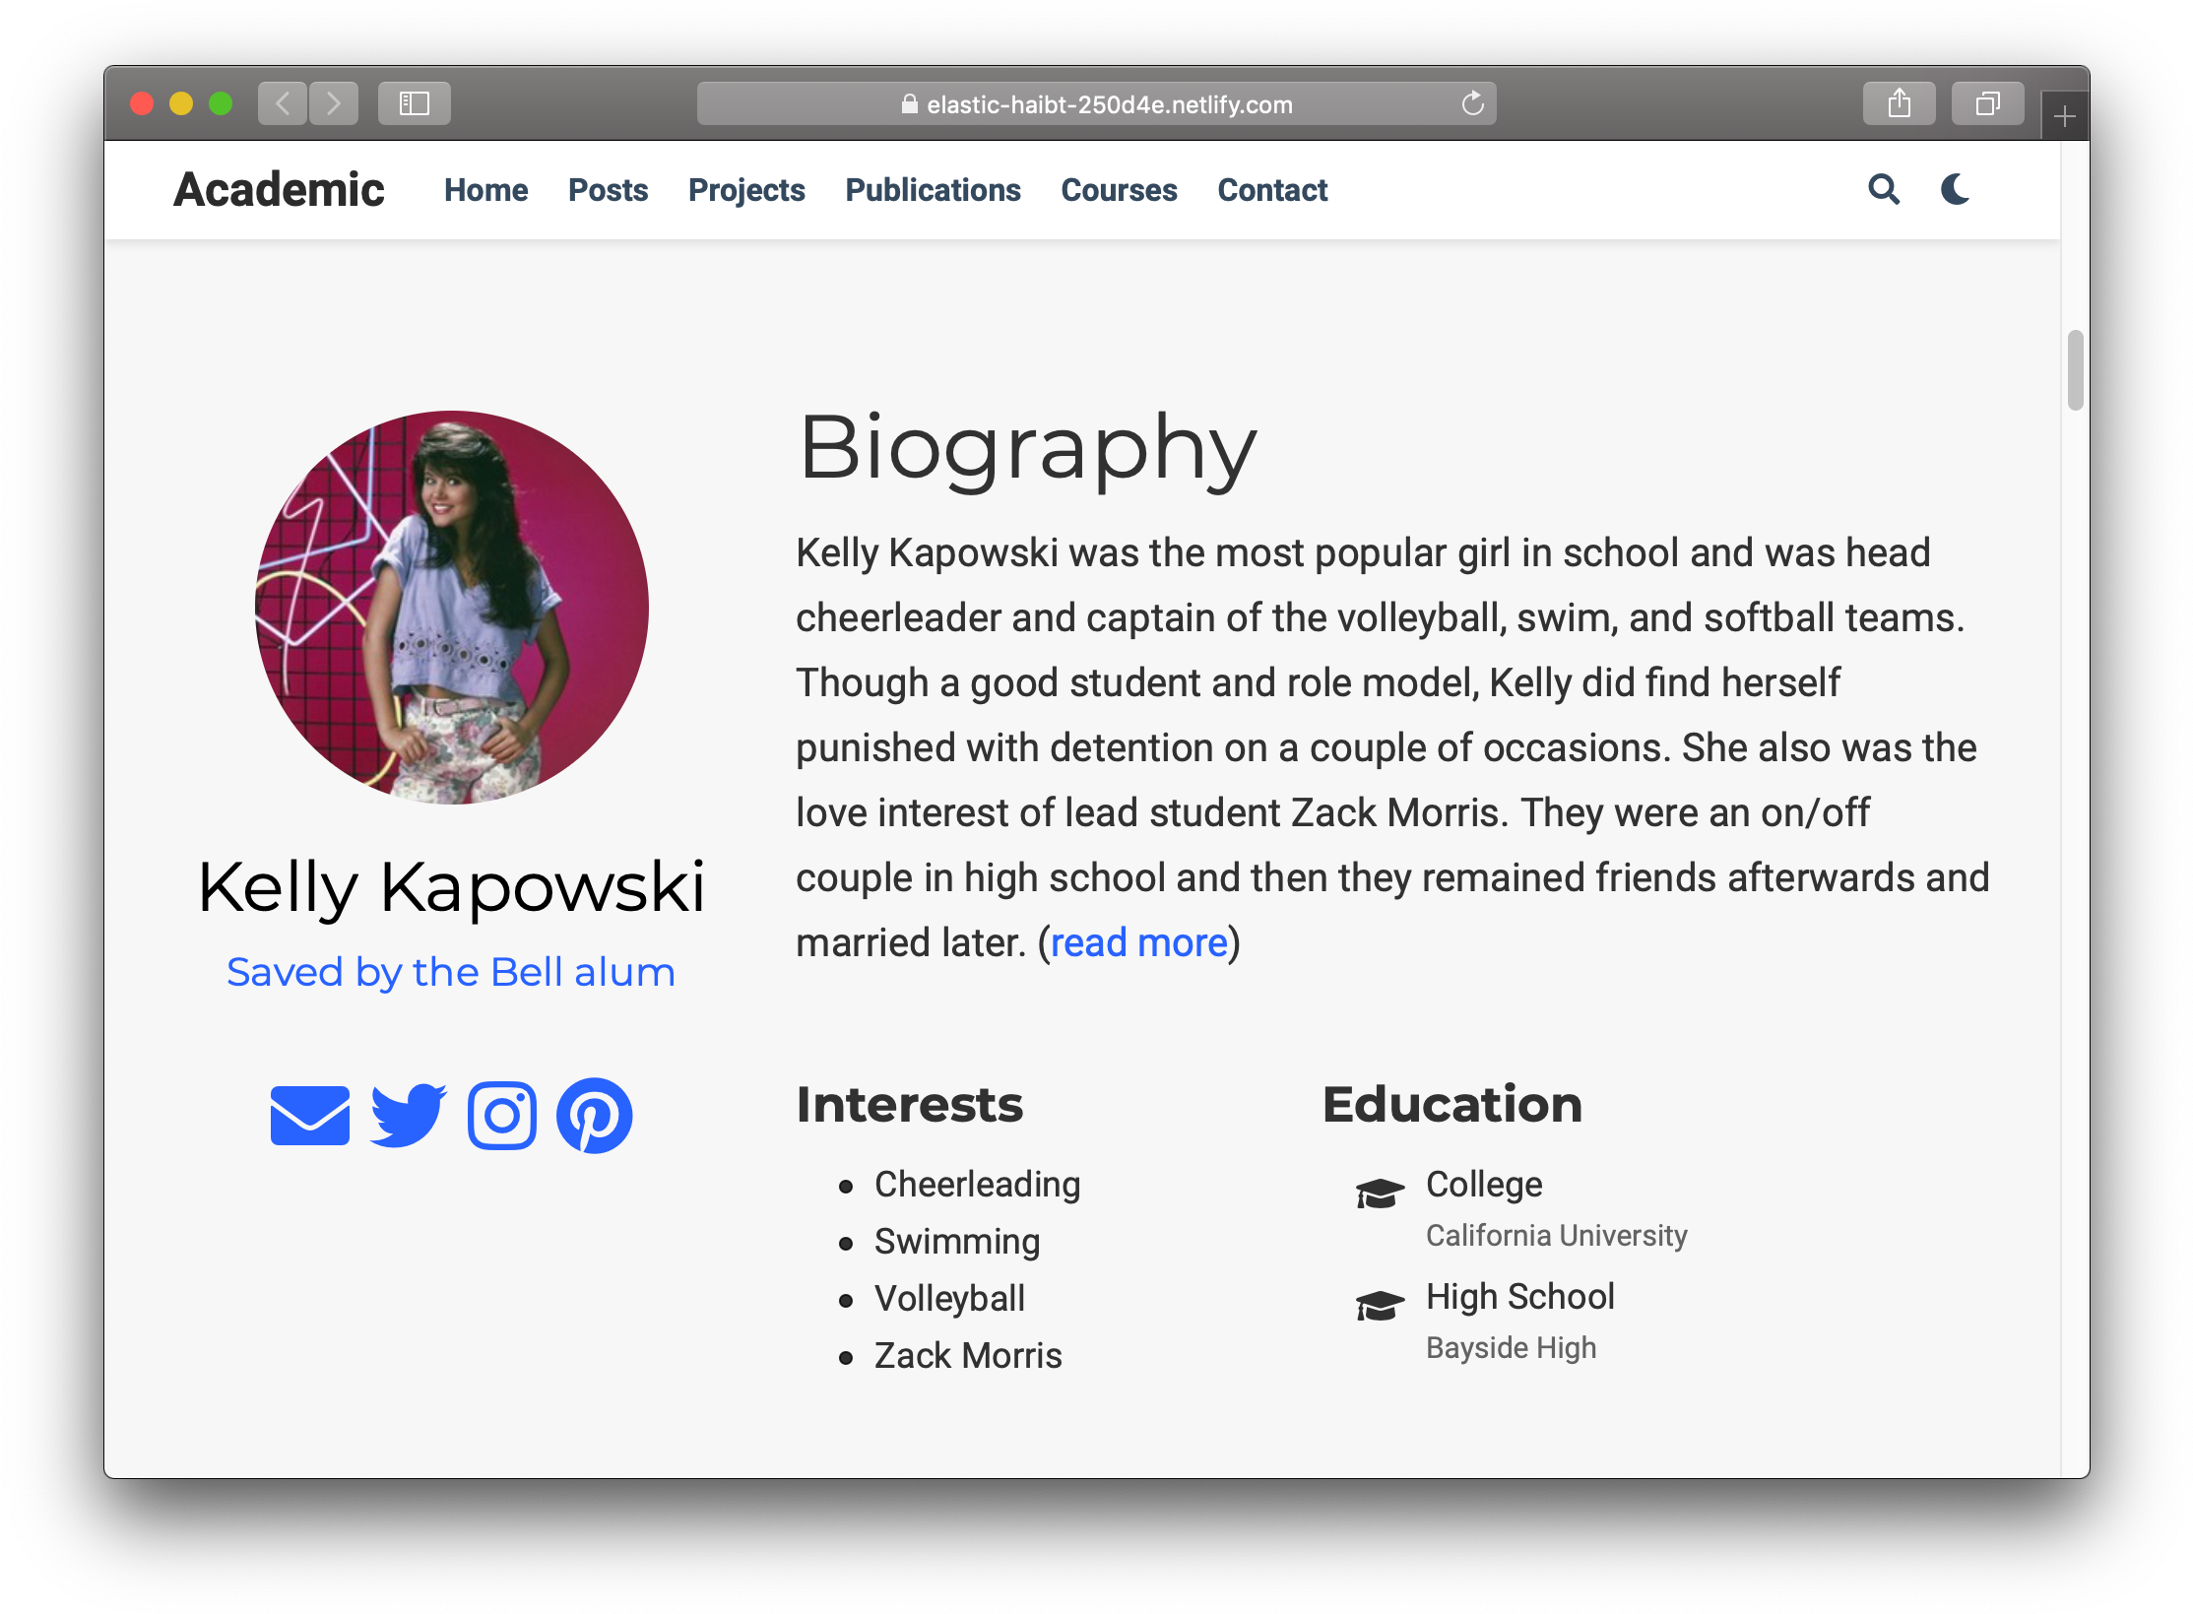Maximize the window with green button

point(221,103)
